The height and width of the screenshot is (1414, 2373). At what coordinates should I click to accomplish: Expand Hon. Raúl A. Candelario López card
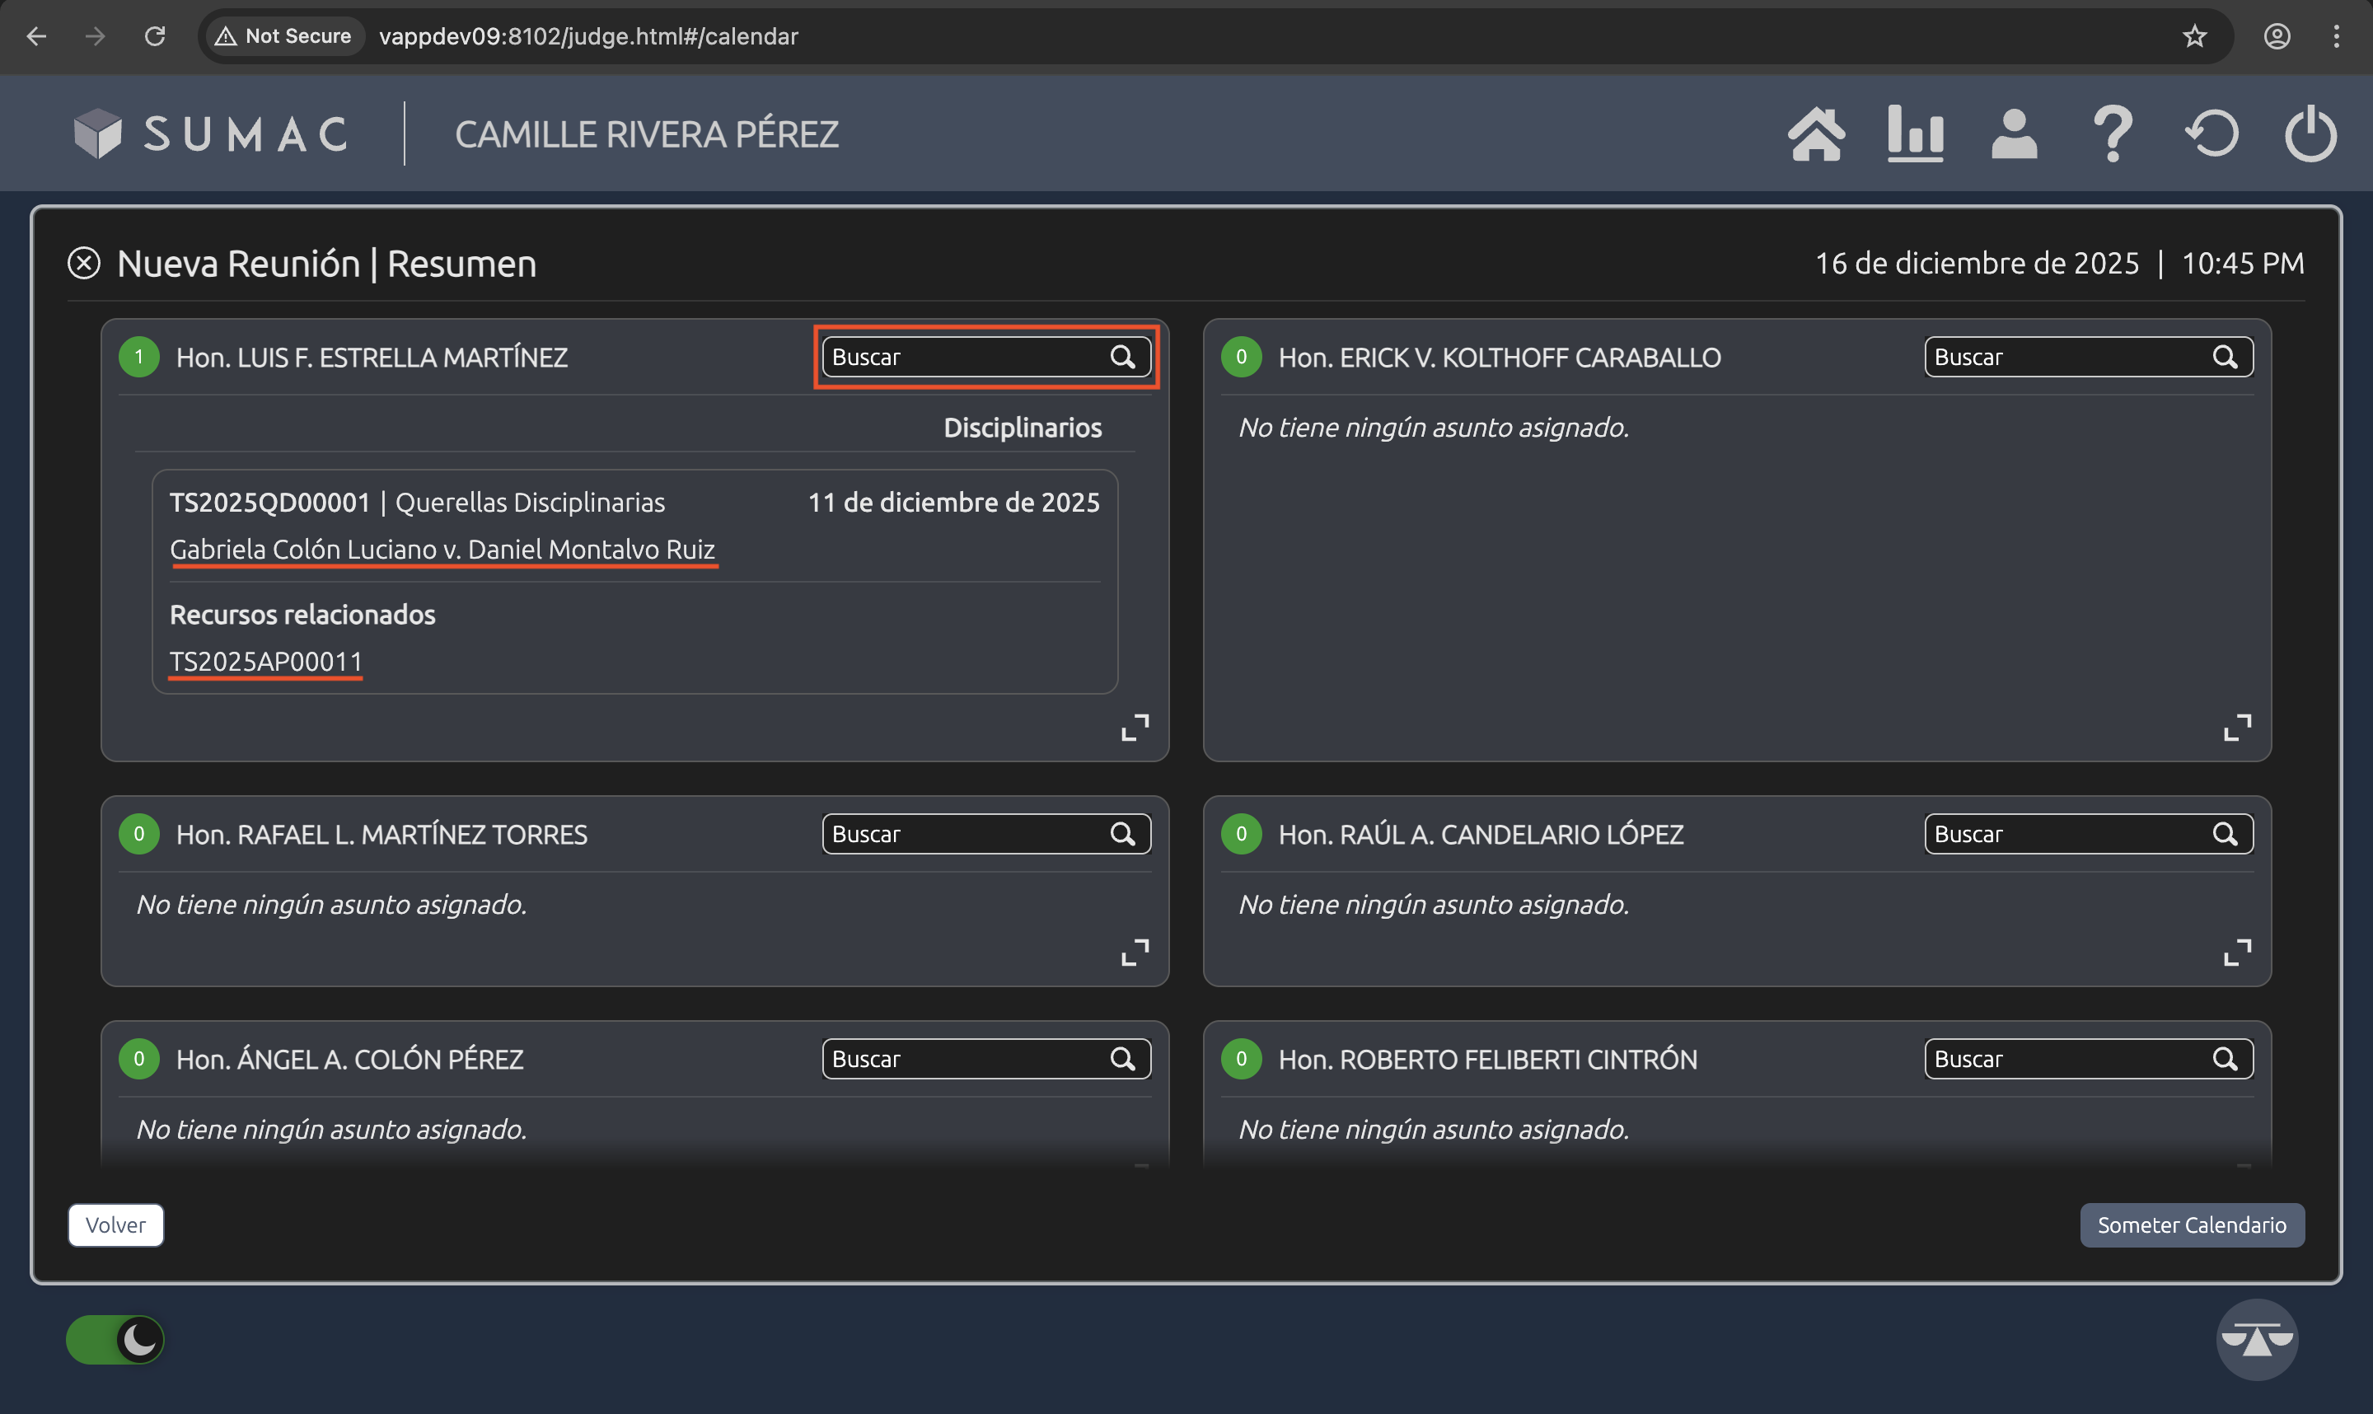pos(2237,952)
